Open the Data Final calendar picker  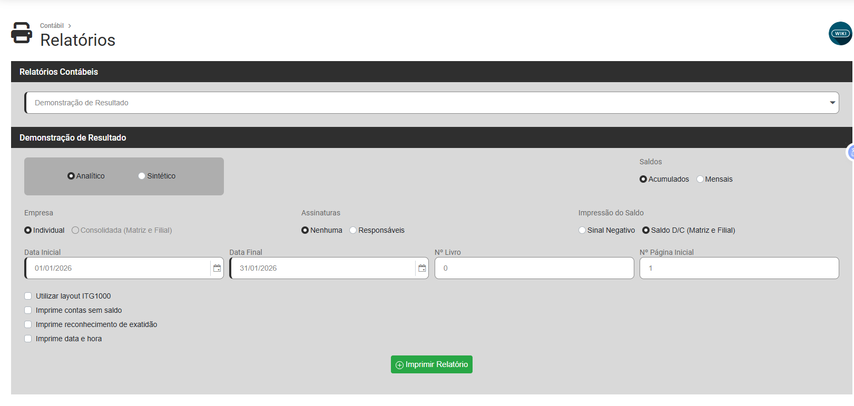tap(422, 268)
